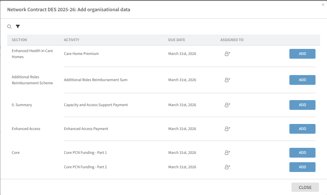Screen dimensions: 327x195
Task: Dismiss dialog with the top-right X
Action: coord(323,5)
